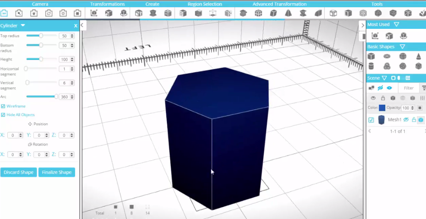Click the Move icon under Most Used
Screen dimensions: 426x219
tap(375, 36)
